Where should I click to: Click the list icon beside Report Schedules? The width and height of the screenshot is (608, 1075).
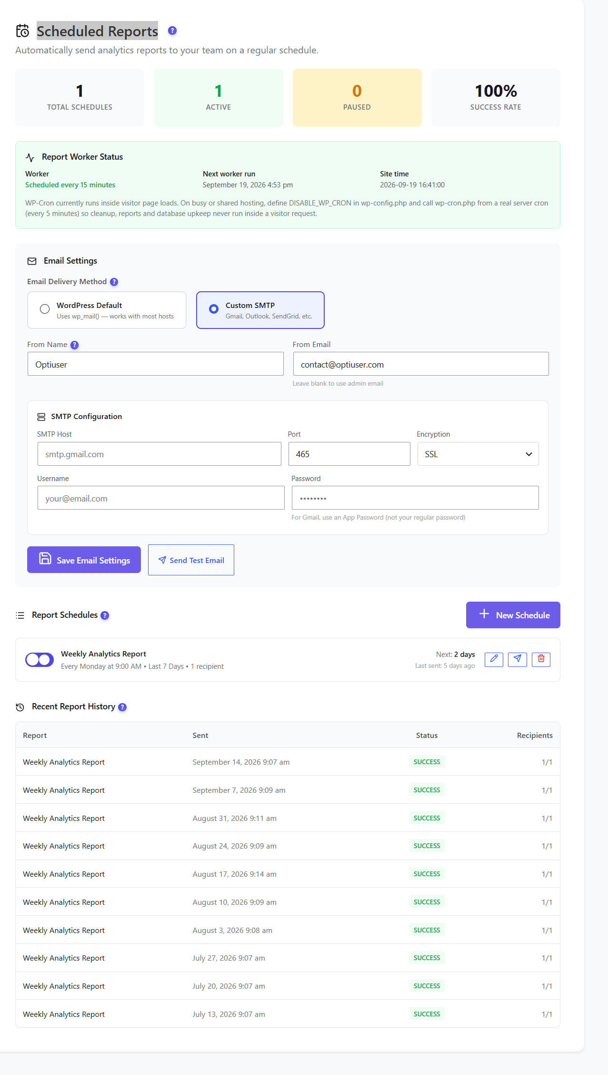[20, 615]
